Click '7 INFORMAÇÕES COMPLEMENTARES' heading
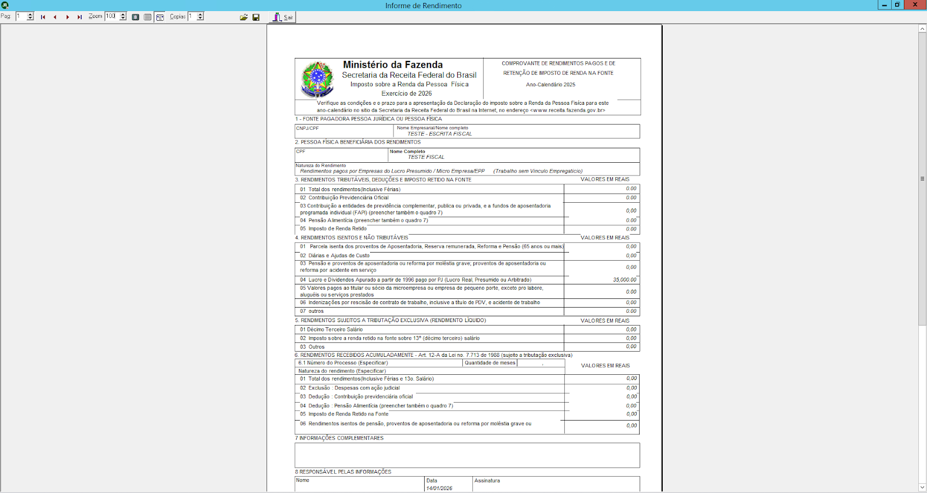Screen dimensions: 927x493 340,439
